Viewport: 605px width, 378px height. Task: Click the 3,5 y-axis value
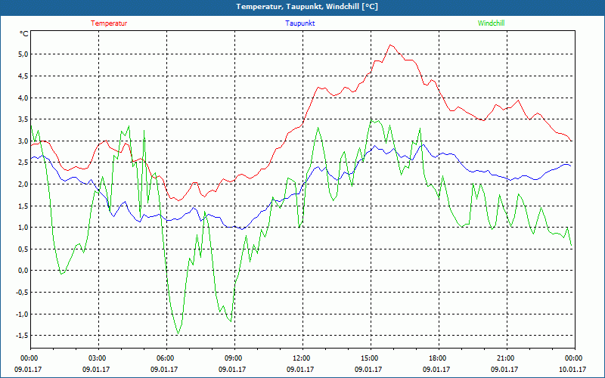(x=23, y=119)
